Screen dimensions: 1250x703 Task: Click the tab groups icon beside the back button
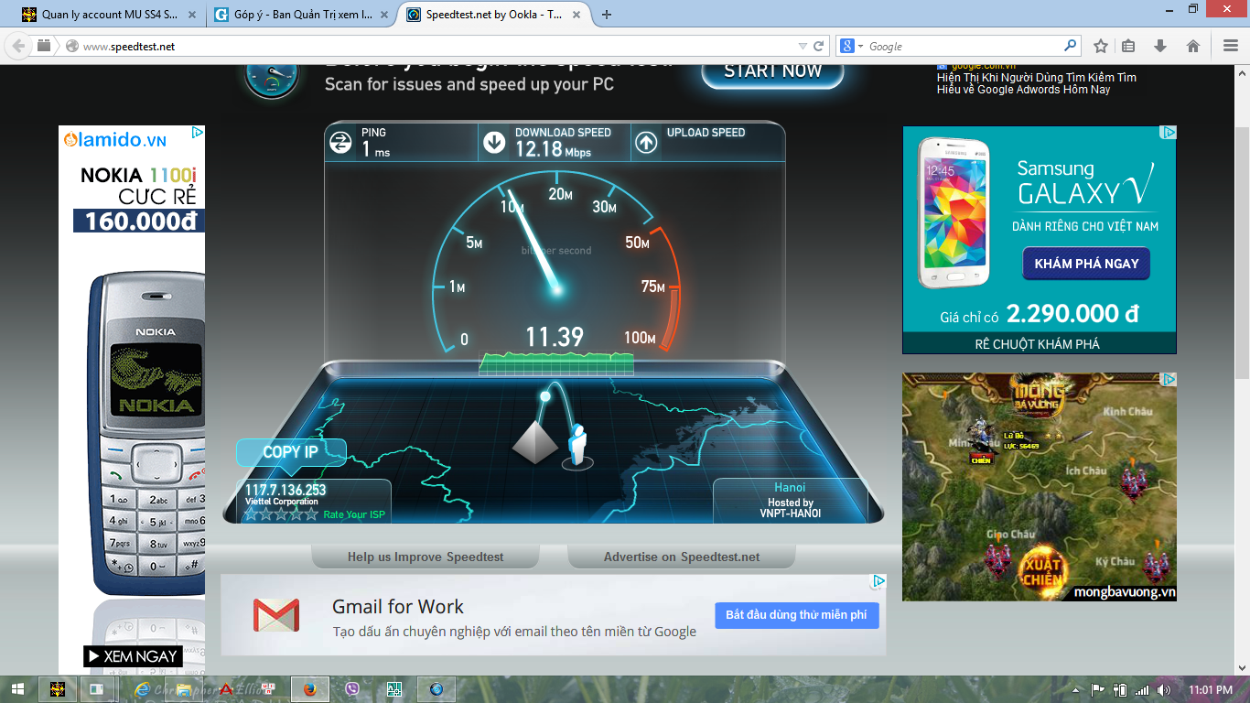[x=44, y=46]
